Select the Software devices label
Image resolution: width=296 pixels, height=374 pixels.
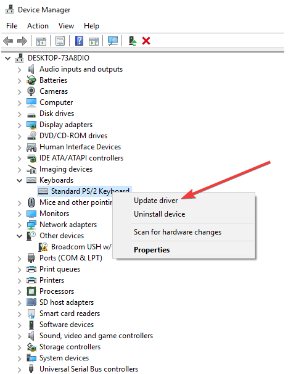pyautogui.click(x=67, y=325)
